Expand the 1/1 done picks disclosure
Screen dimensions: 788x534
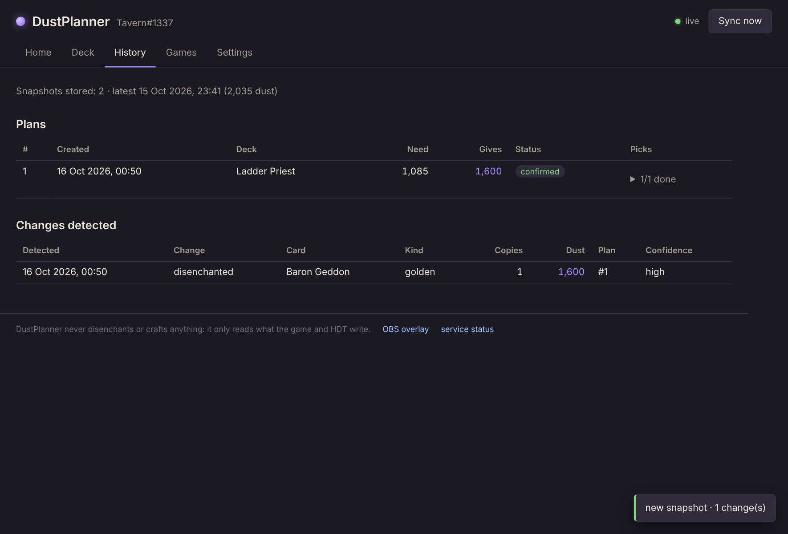click(x=653, y=179)
